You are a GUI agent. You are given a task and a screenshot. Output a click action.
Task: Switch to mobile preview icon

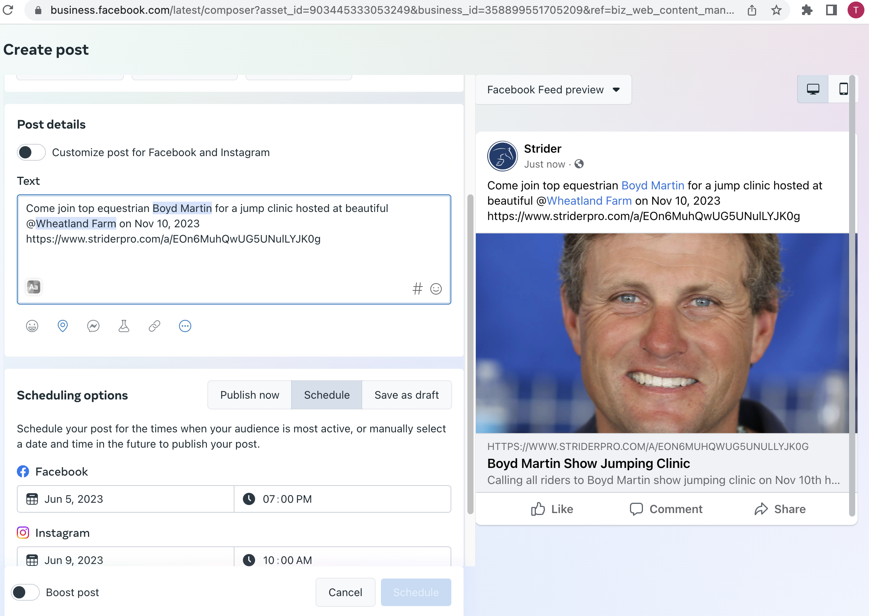tap(843, 89)
